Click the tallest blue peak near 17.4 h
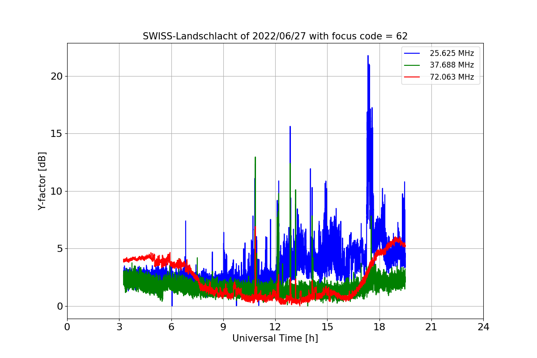This screenshot has height=358, width=537. [368, 56]
